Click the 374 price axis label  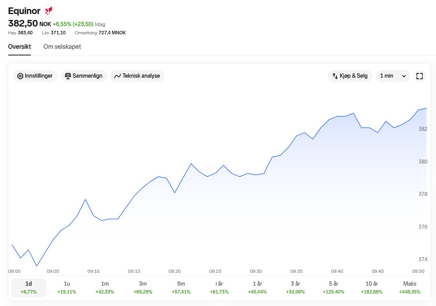(x=423, y=259)
